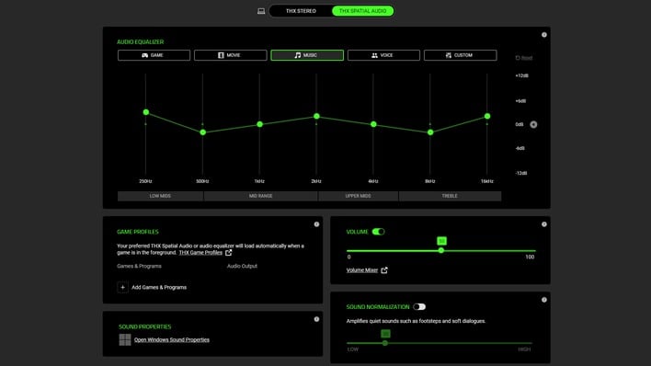Screen dimensions: 651x366
Task: Click the 8kHz equalizer band handle
Action: (430, 132)
